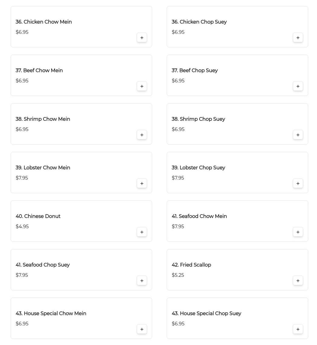
Task: Tap plus on 38. Shrimp Chow Mein
Action: [x=142, y=135]
